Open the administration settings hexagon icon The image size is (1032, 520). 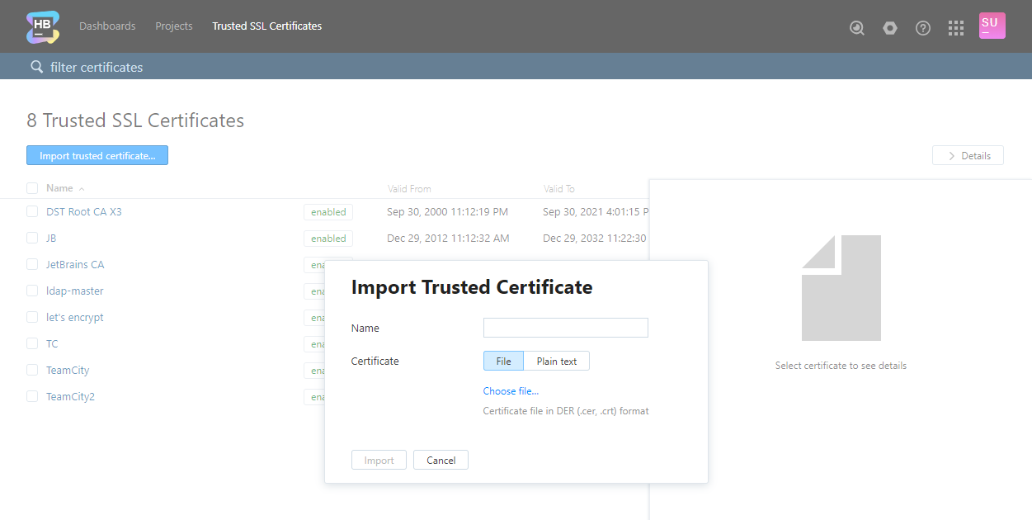point(890,27)
